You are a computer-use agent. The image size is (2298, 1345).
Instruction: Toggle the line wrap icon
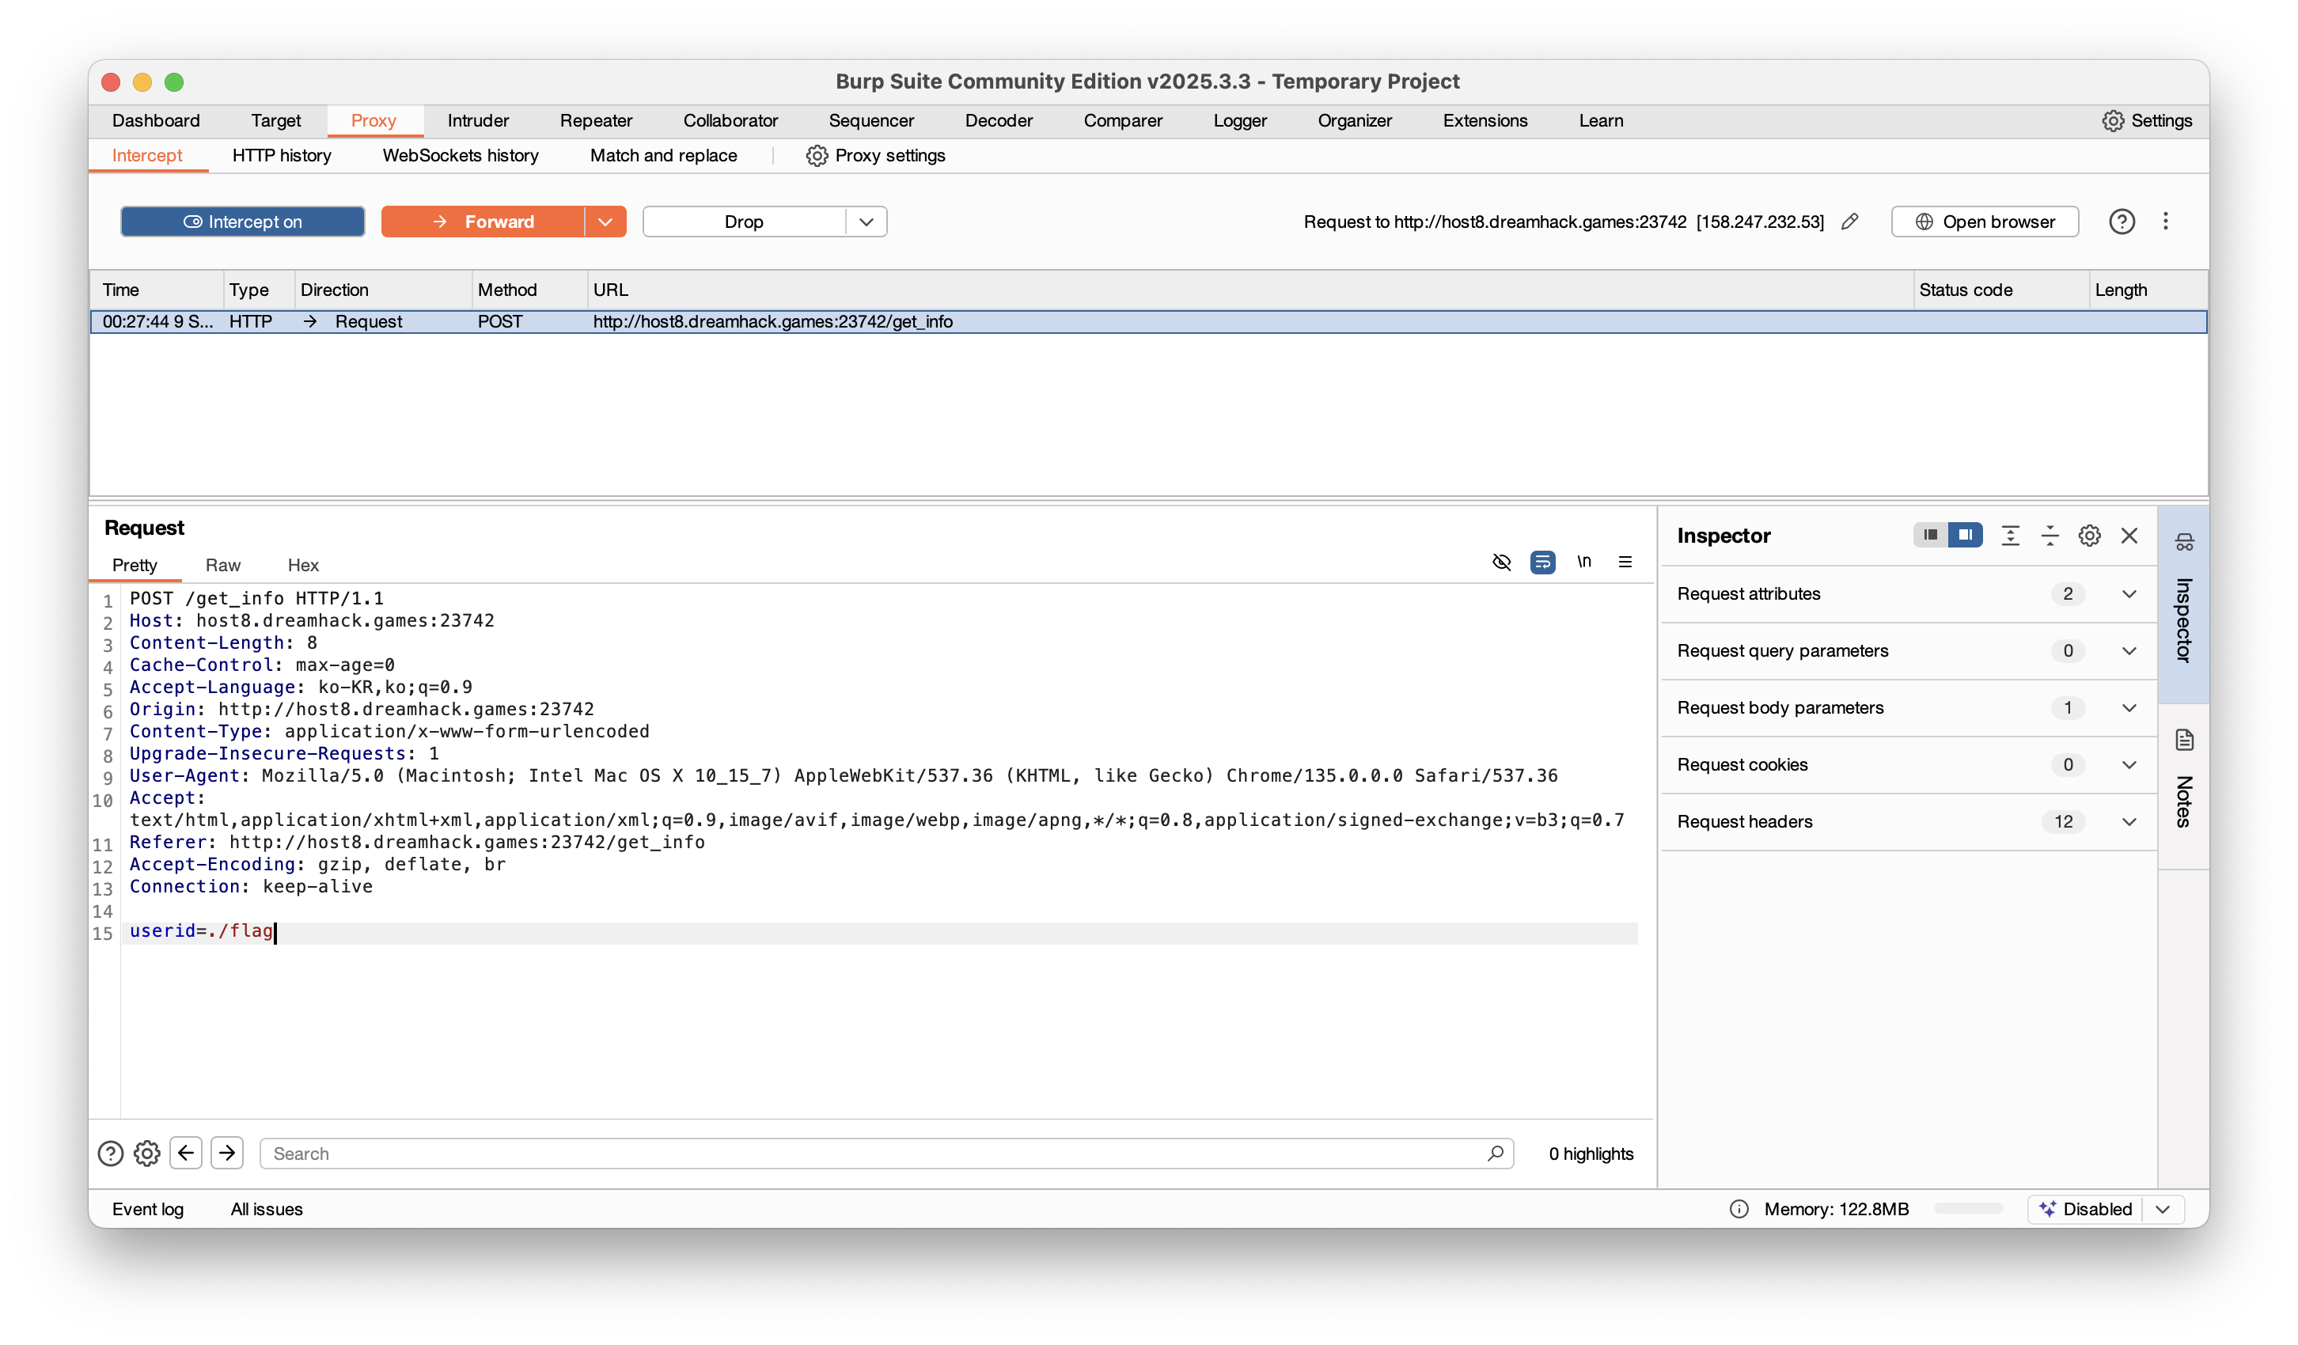click(1542, 562)
